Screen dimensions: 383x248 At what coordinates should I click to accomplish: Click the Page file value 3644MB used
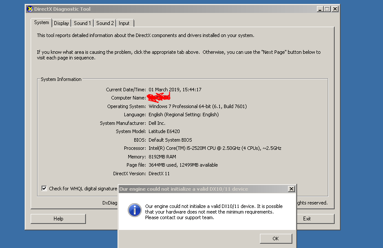tap(183, 165)
